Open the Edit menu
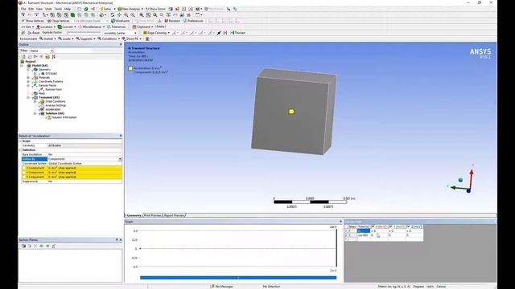 pyautogui.click(x=31, y=9)
